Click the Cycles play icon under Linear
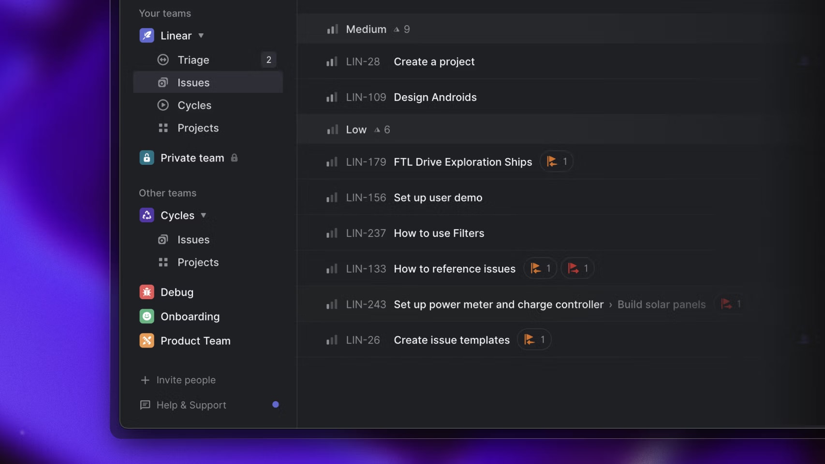 point(163,105)
